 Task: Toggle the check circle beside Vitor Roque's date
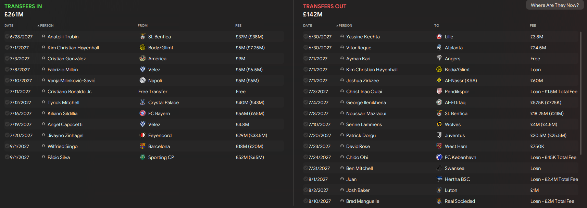pyautogui.click(x=305, y=48)
